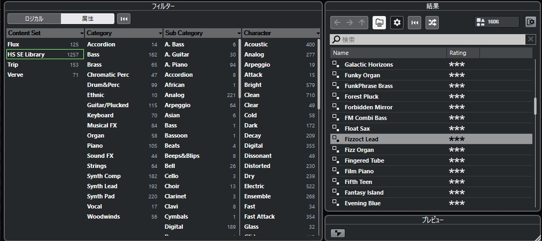Viewport: 542px width, 241px height.
Task: Select Synth Lead in Category list
Action: click(102, 186)
